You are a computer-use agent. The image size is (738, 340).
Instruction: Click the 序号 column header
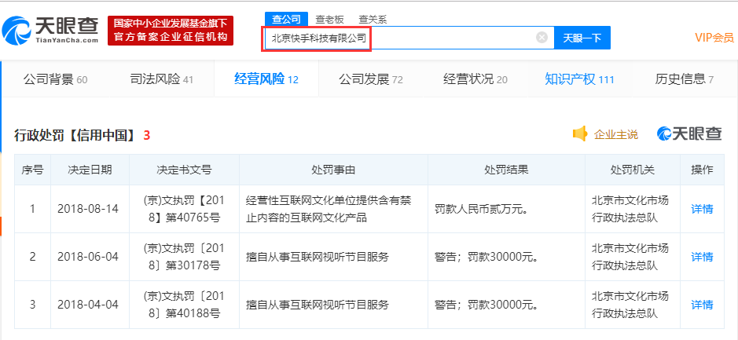[32, 170]
